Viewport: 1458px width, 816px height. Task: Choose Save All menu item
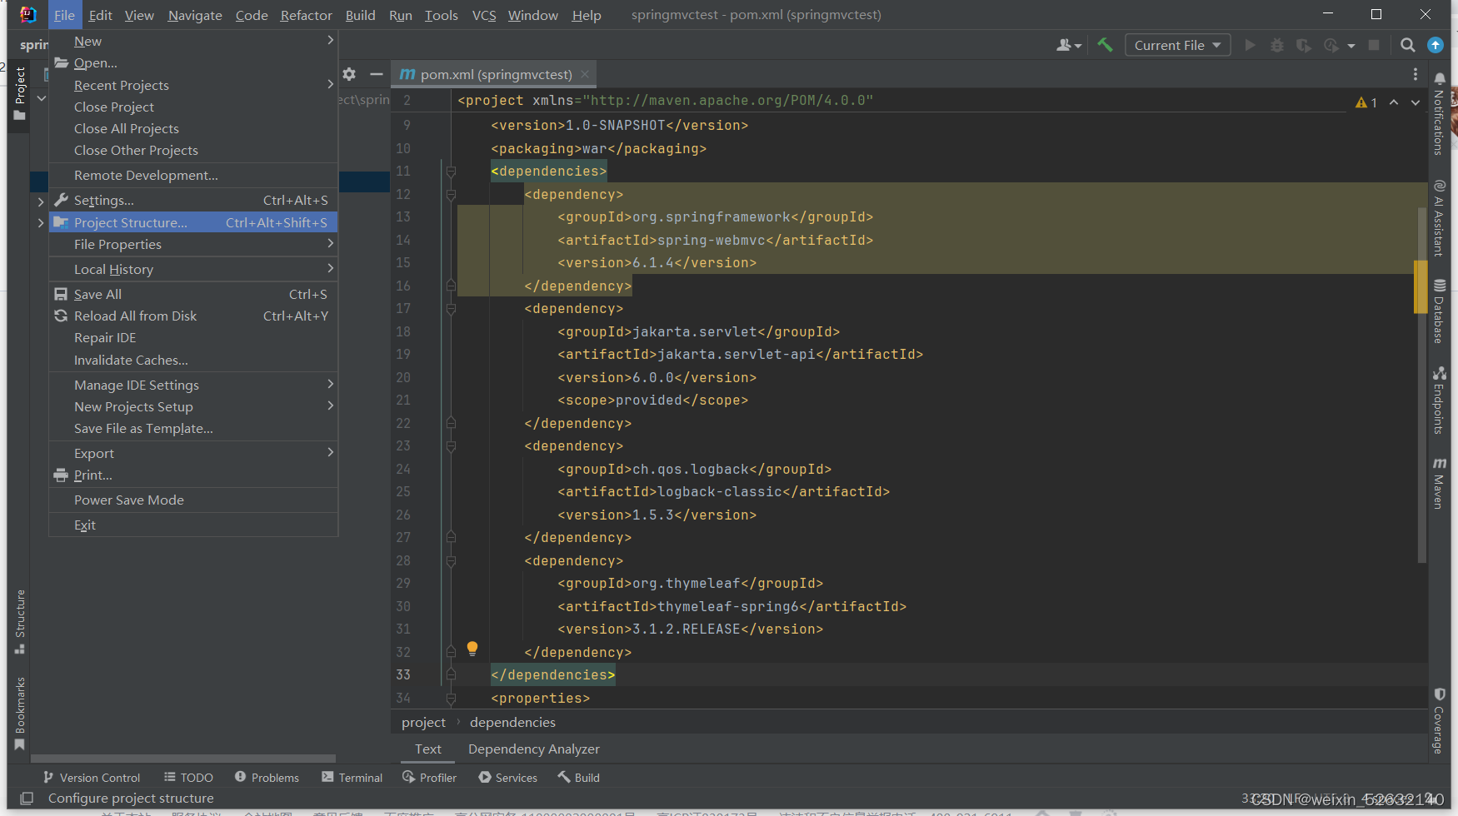193,294
